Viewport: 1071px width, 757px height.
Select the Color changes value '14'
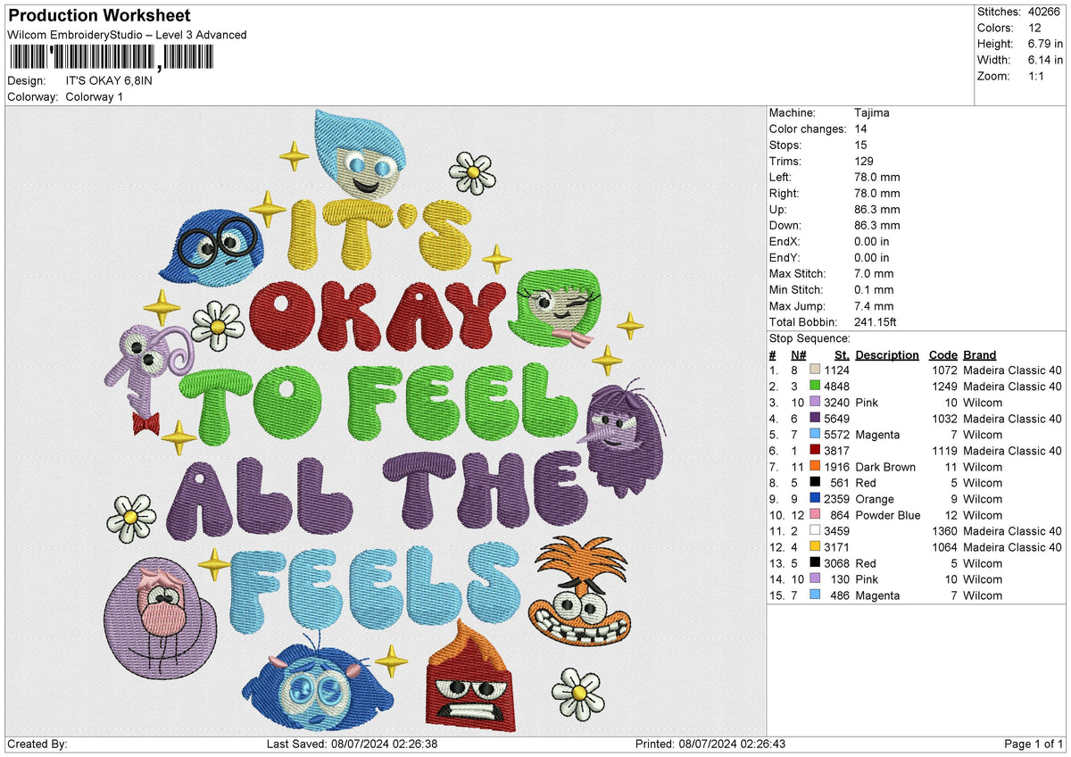coord(861,129)
